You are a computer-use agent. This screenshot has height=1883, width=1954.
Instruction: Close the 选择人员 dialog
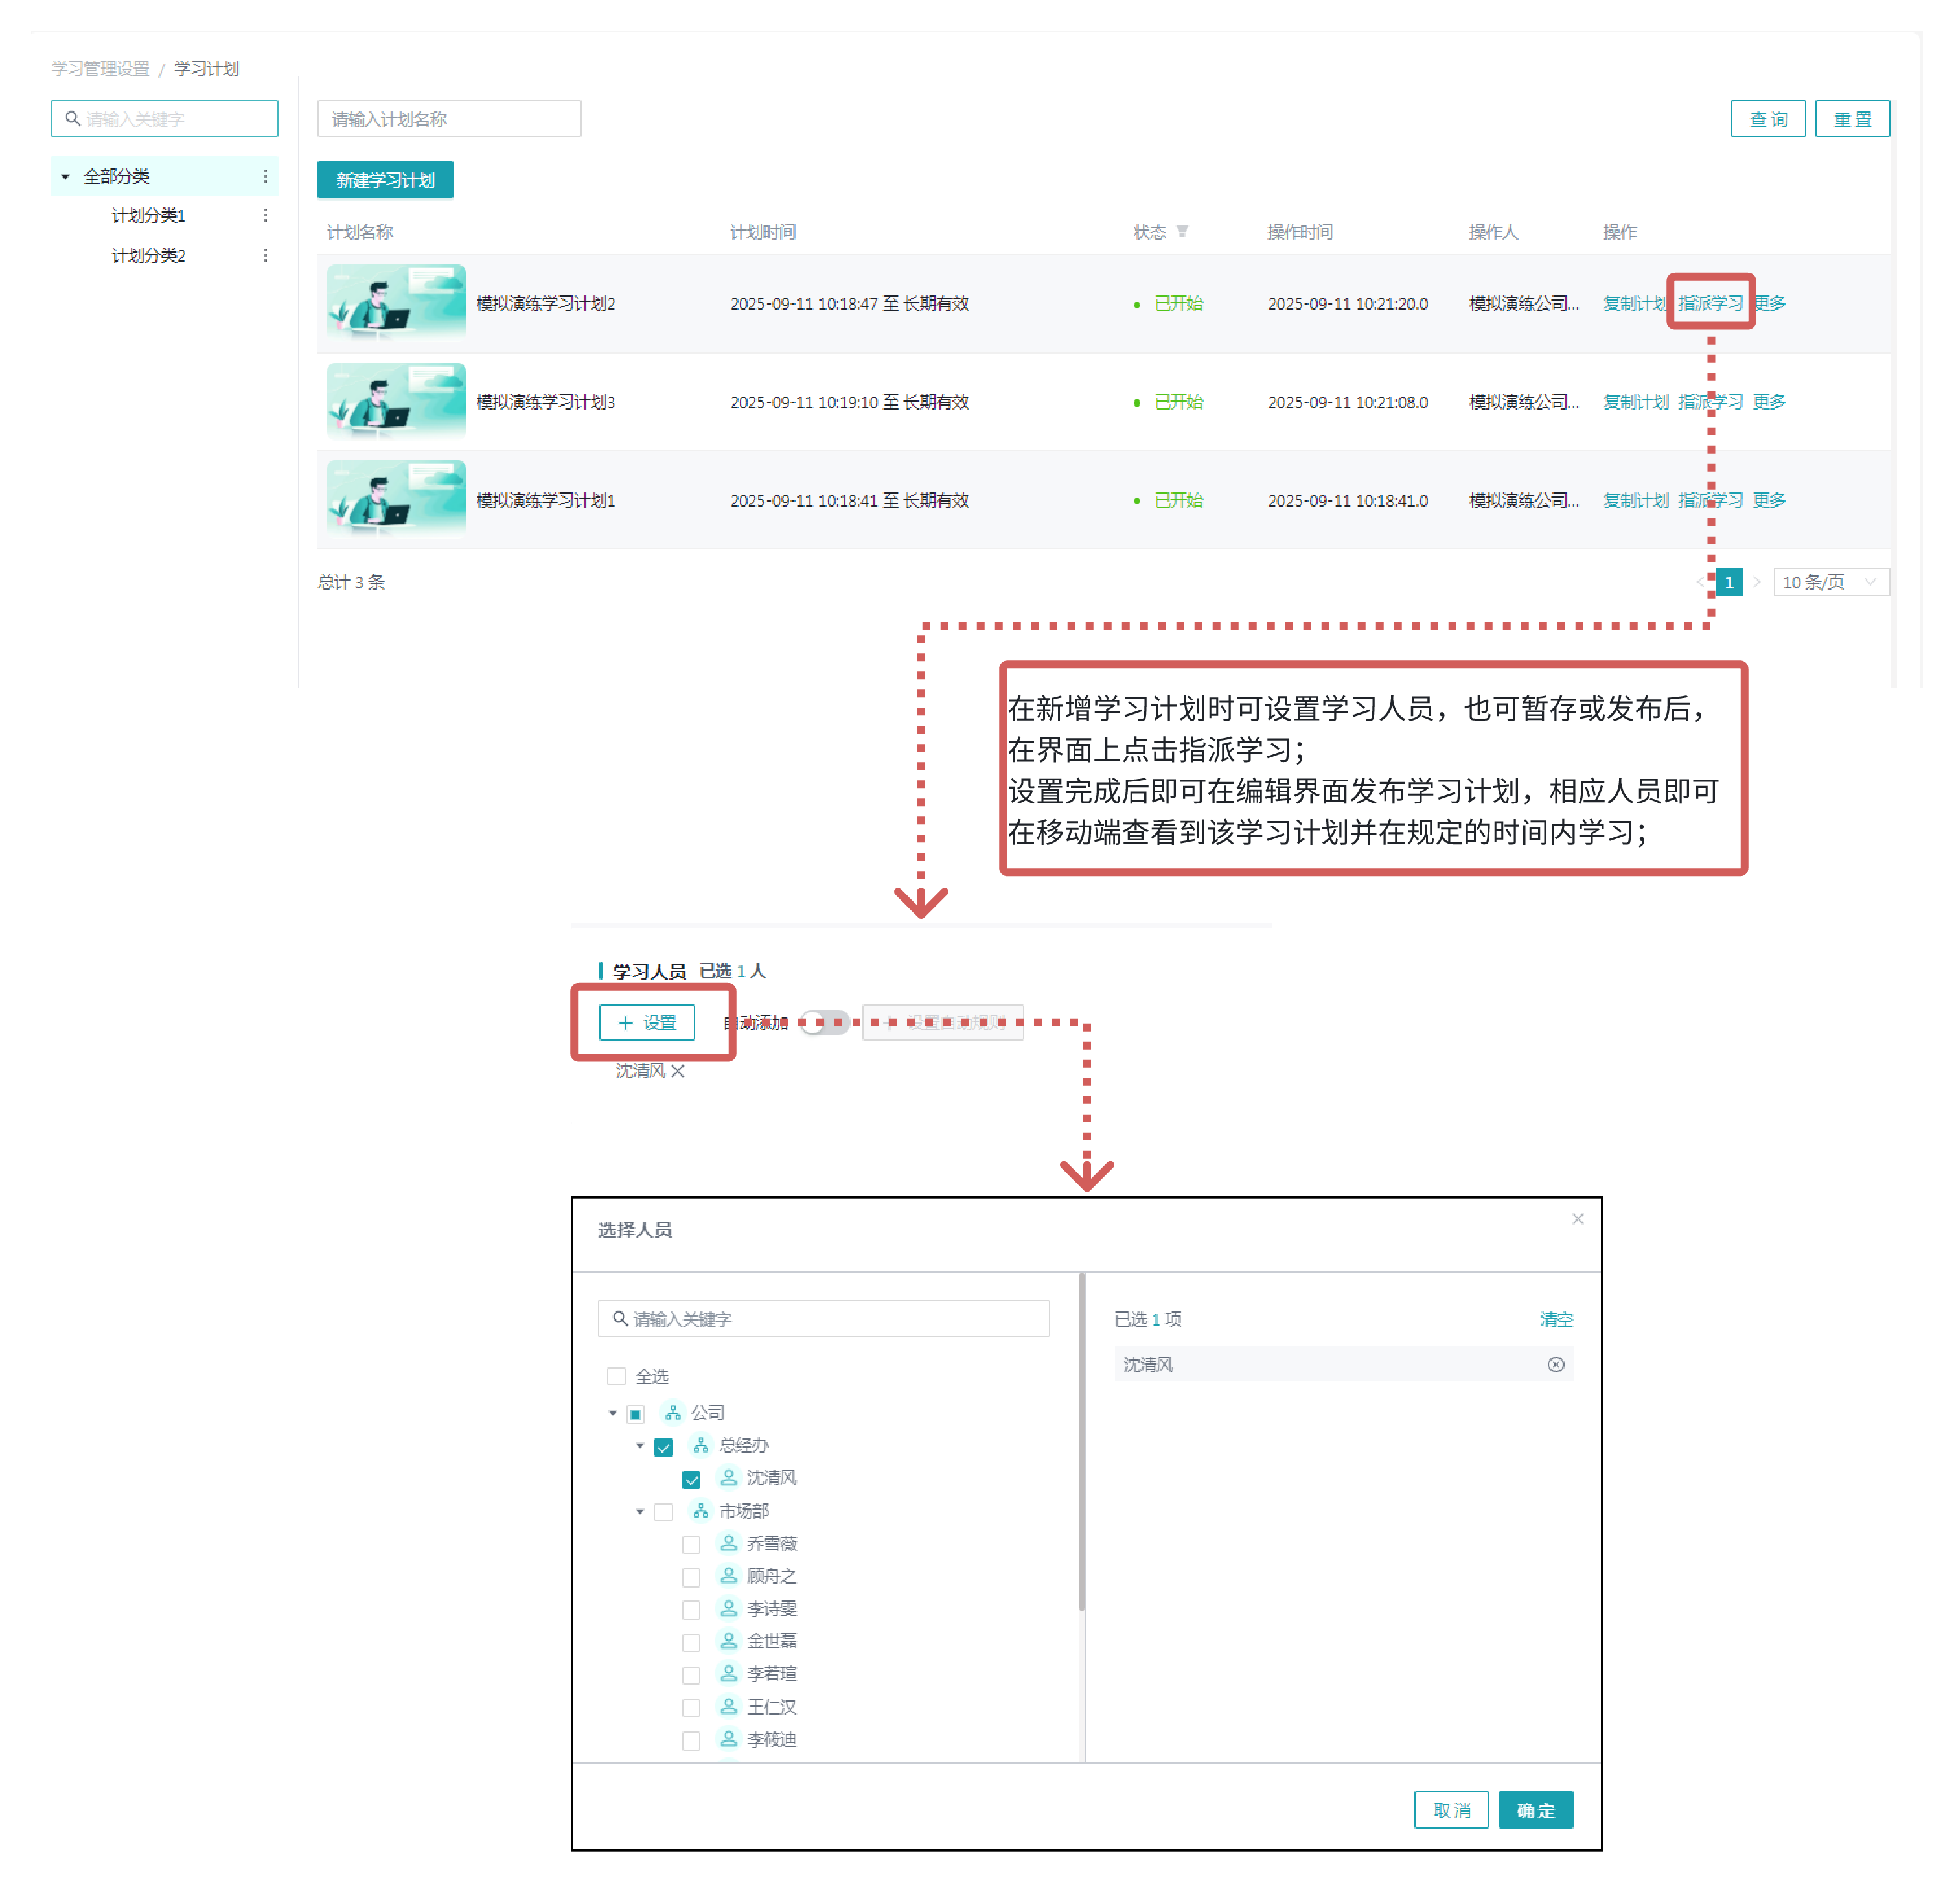coord(1577,1219)
